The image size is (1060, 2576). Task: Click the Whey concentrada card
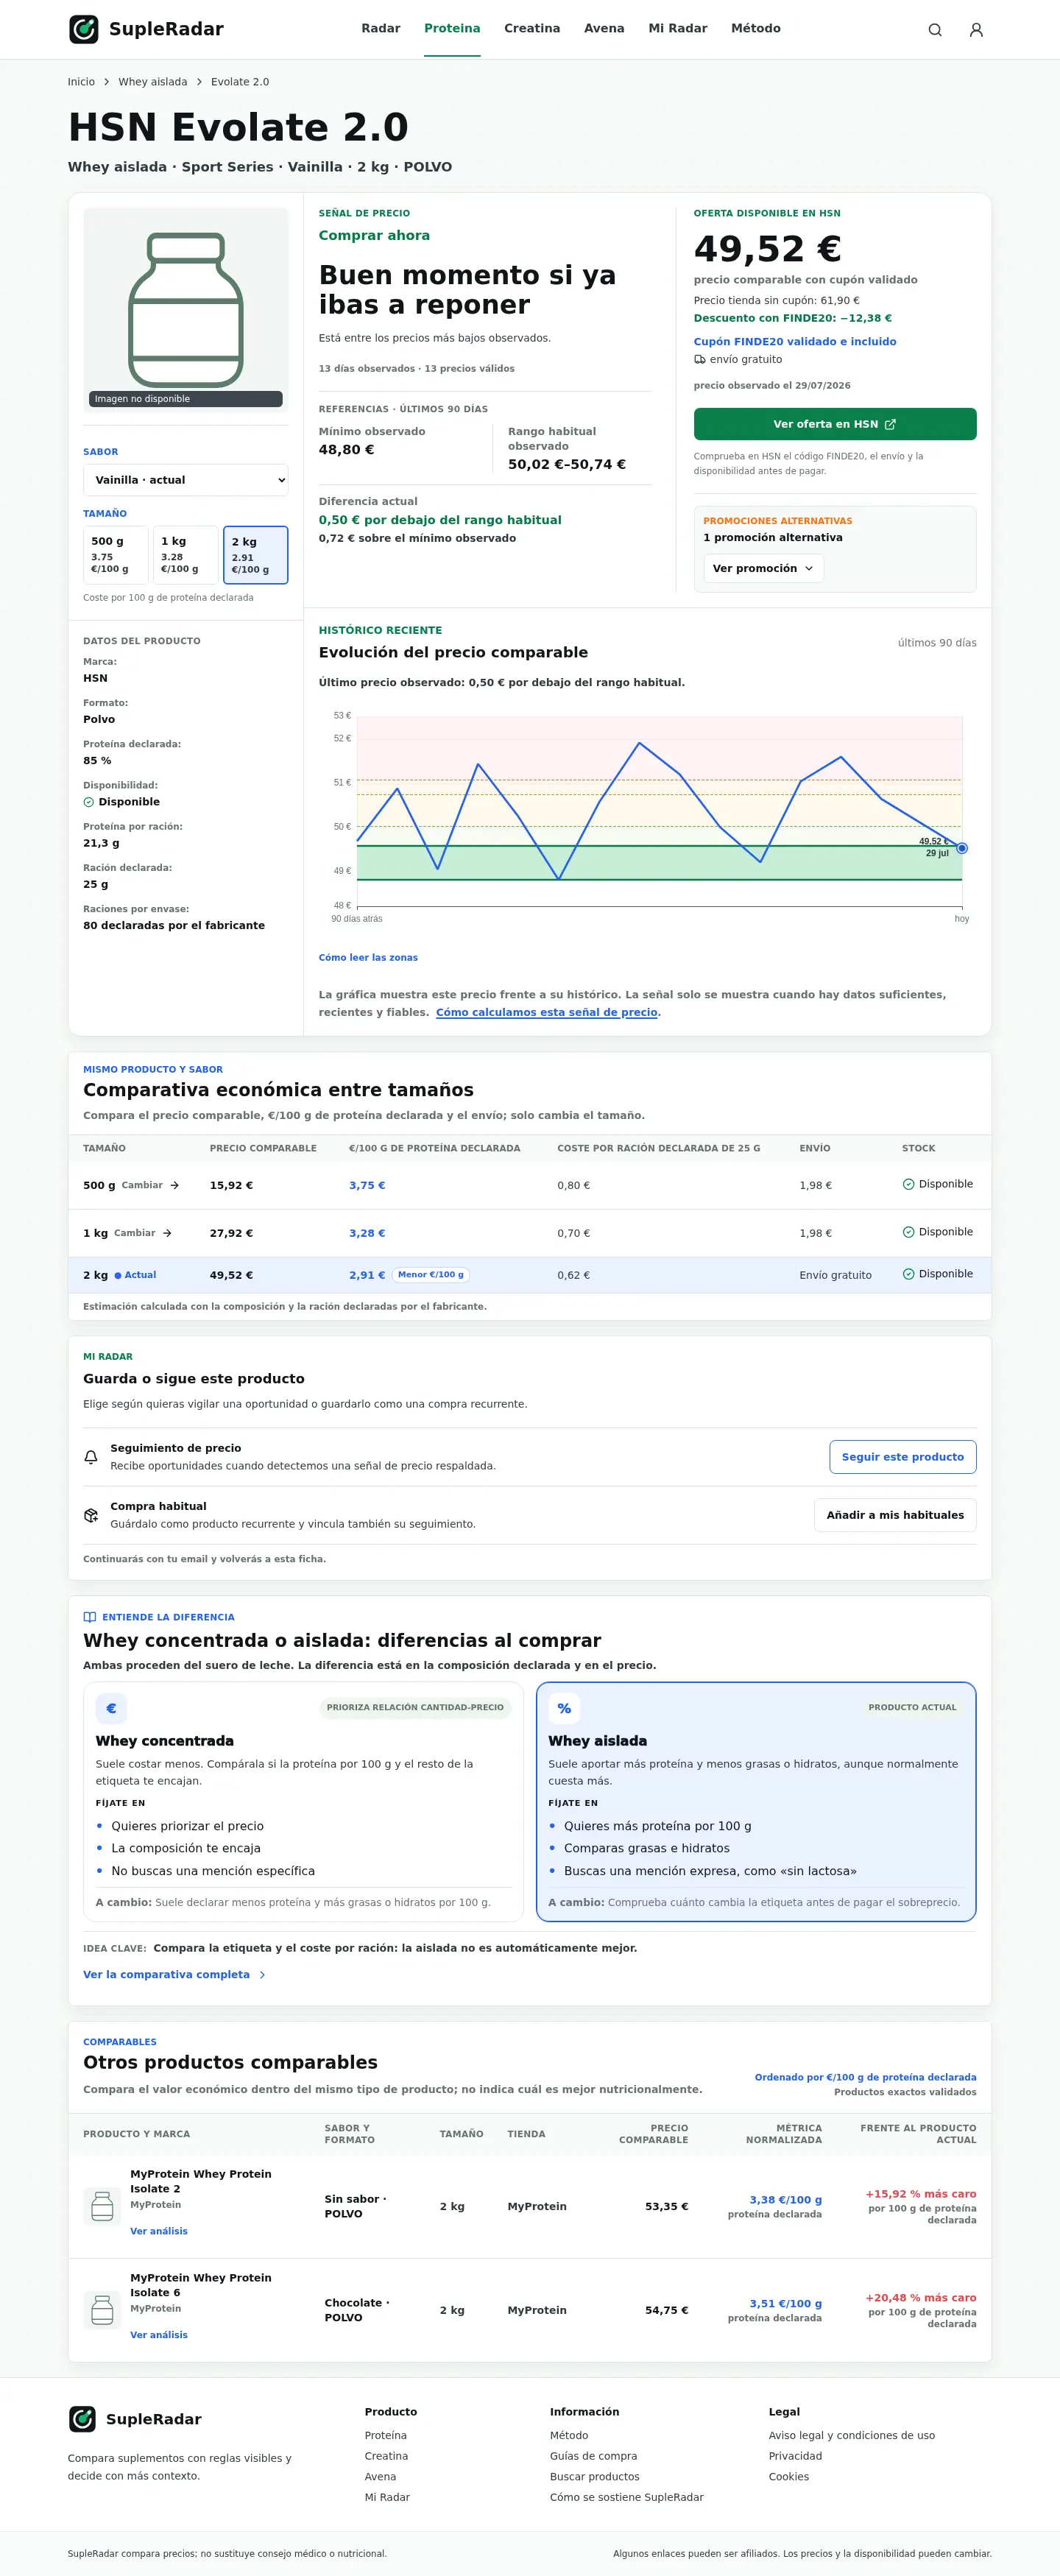[x=303, y=1802]
